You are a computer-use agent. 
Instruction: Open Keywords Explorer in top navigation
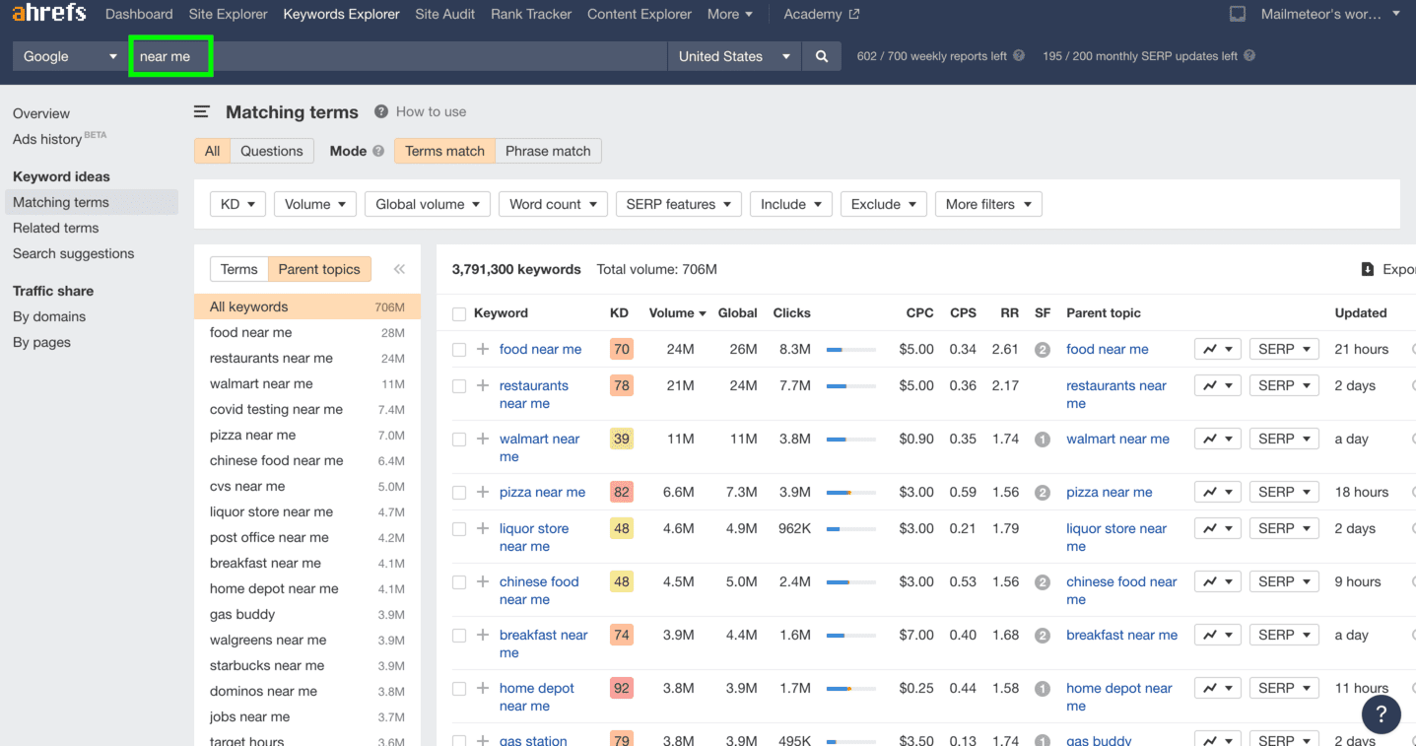pos(341,14)
